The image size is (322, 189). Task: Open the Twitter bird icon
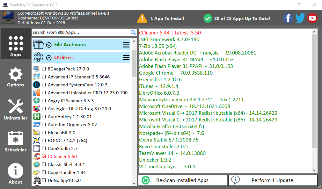[x=300, y=18]
